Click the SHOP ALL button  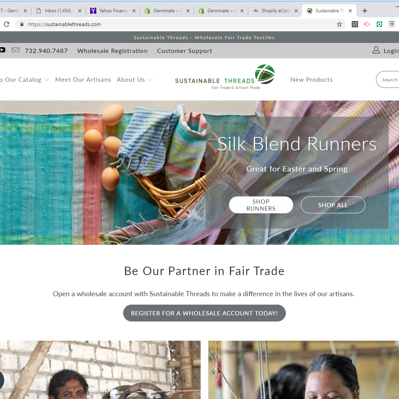(x=333, y=205)
